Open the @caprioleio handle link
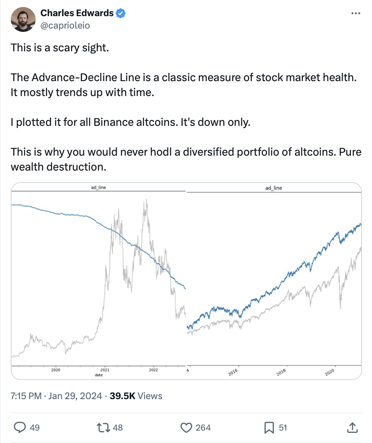 coord(65,25)
